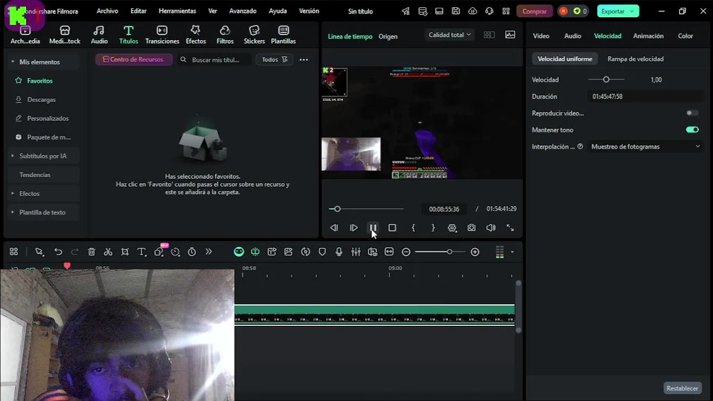Open the snapshot image icon above preview

(x=510, y=35)
